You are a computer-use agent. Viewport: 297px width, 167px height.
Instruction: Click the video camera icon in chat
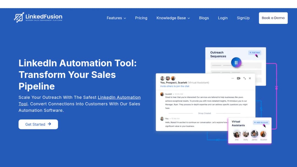[238, 78]
